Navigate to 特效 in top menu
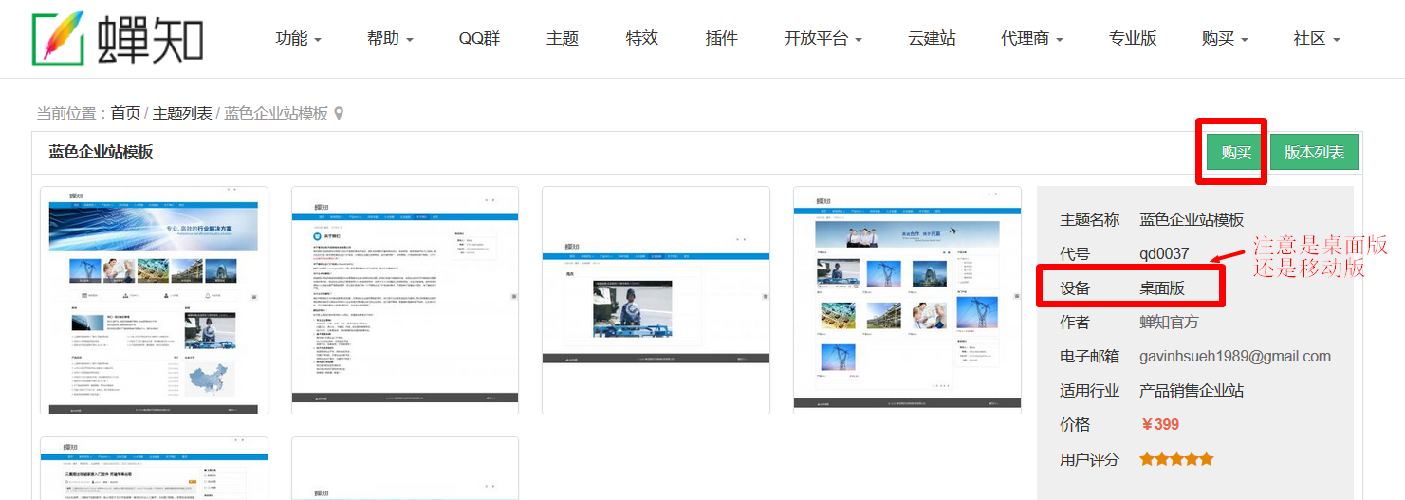Screen dimensions: 1405x500 click(642, 39)
